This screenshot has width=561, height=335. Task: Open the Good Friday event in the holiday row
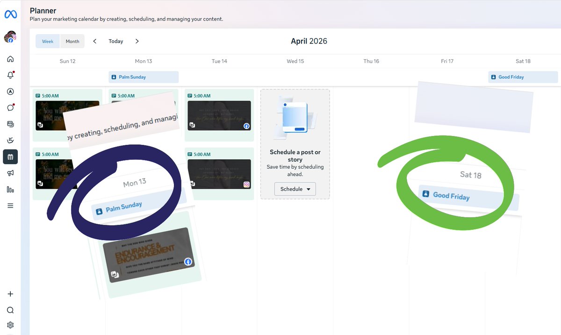(523, 77)
